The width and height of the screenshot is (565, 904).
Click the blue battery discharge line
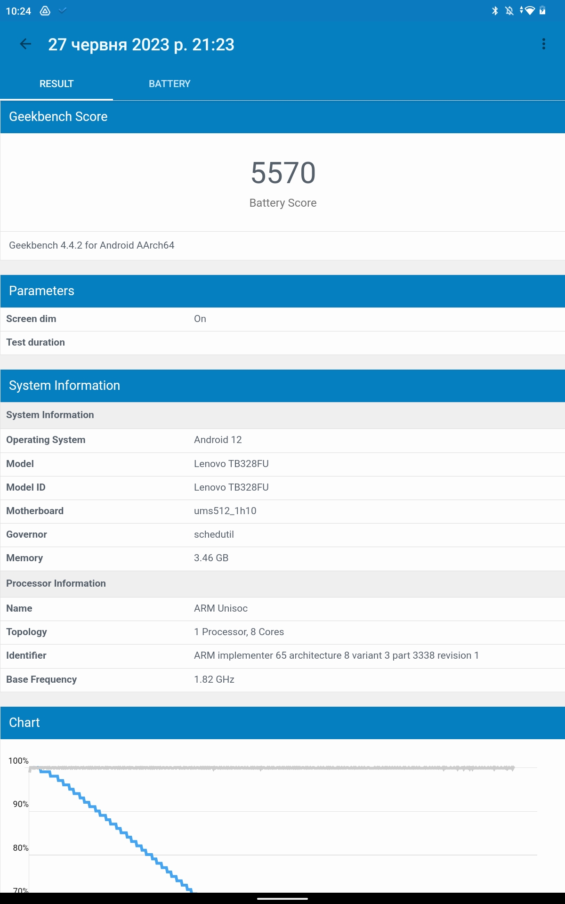click(x=118, y=828)
